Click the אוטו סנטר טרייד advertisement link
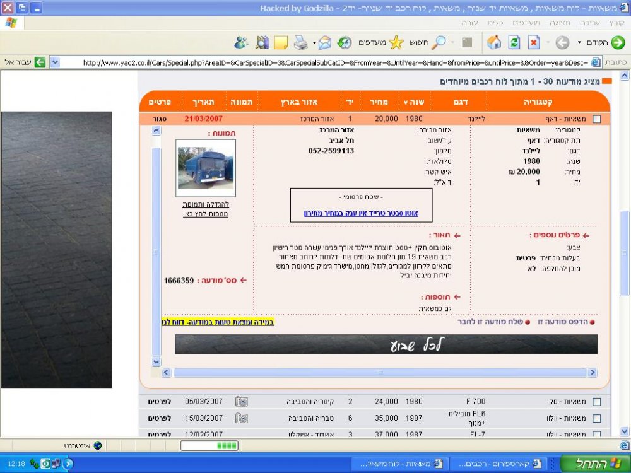The width and height of the screenshot is (631, 473). tap(361, 213)
